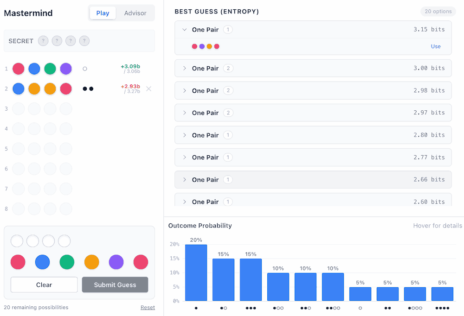Viewport: 464px width, 316px height.
Task: Expand the 2.98 bits One Pair entry
Action: point(185,91)
